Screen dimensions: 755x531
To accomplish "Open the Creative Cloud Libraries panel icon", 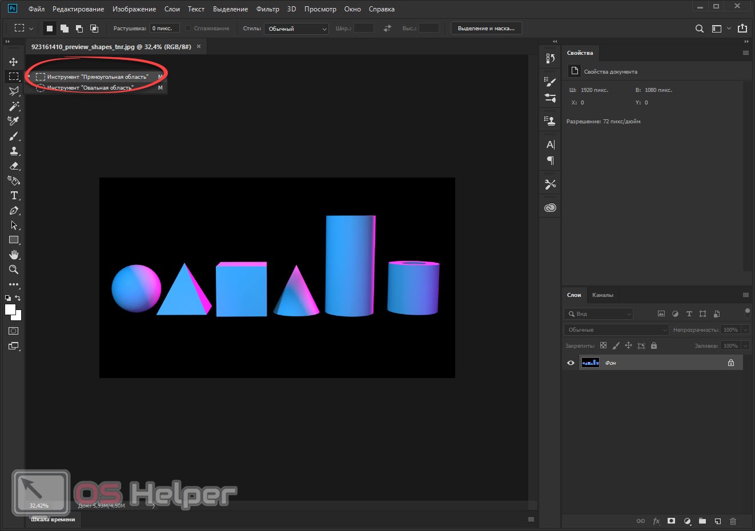I will click(550, 208).
